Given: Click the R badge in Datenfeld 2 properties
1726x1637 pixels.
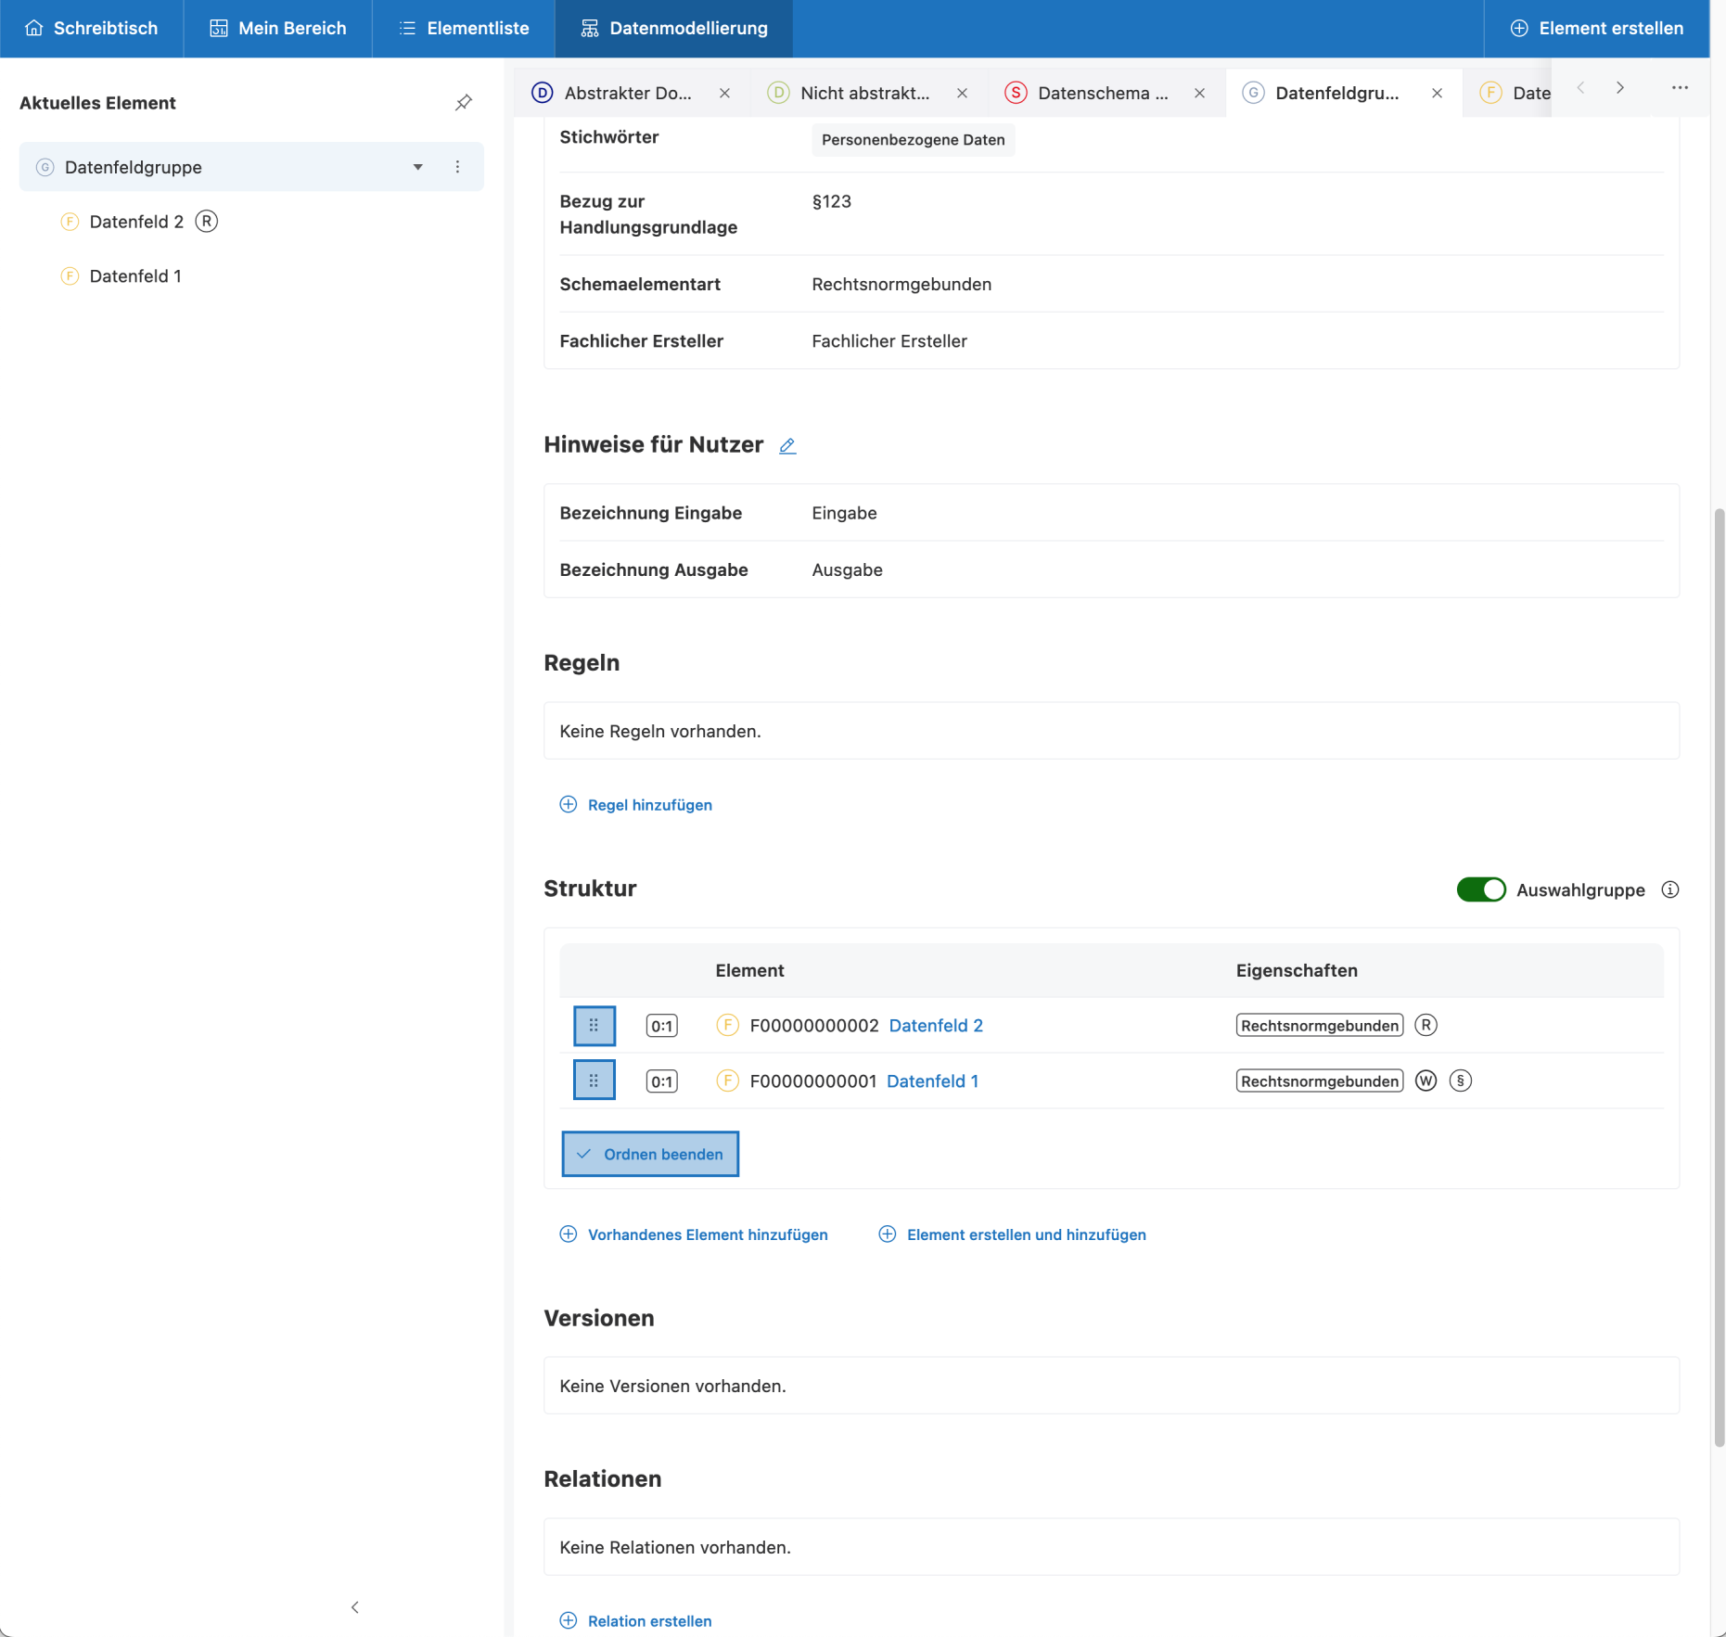Looking at the screenshot, I should click(1426, 1025).
